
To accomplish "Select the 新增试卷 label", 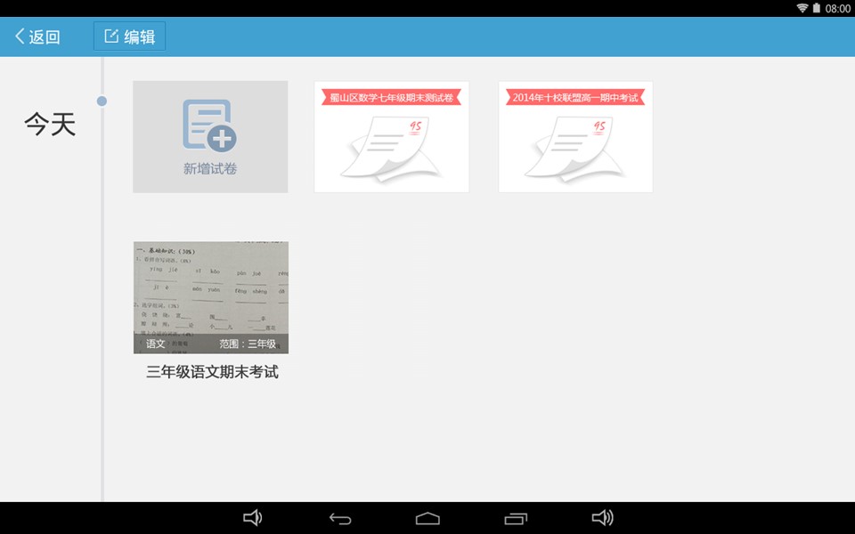I will 210,169.
